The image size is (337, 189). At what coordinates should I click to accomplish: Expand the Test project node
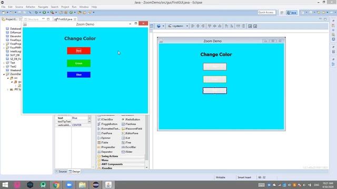4,63
